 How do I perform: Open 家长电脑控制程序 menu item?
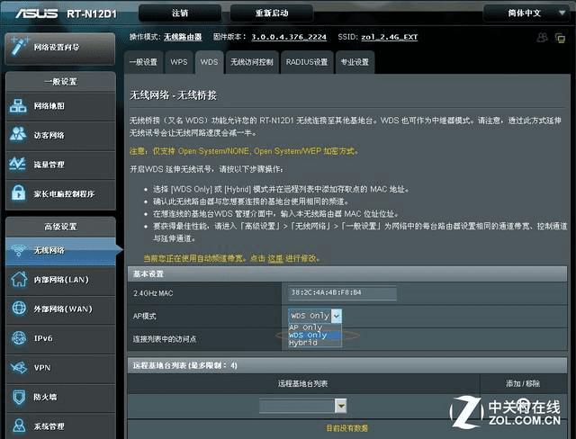point(60,194)
